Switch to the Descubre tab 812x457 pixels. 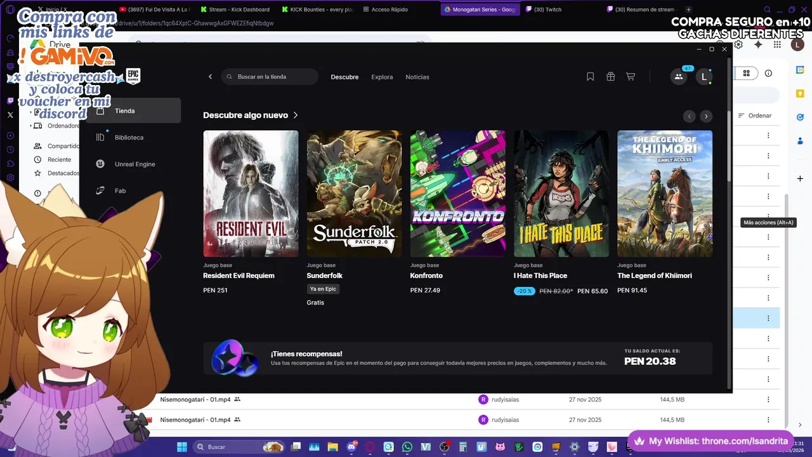[x=344, y=77]
